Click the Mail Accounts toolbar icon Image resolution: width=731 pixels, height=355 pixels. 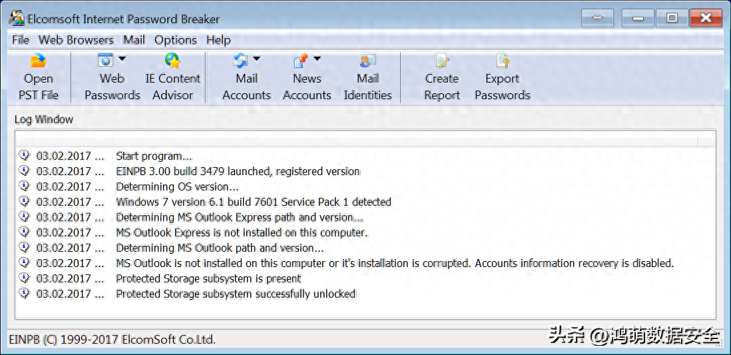pos(240,61)
